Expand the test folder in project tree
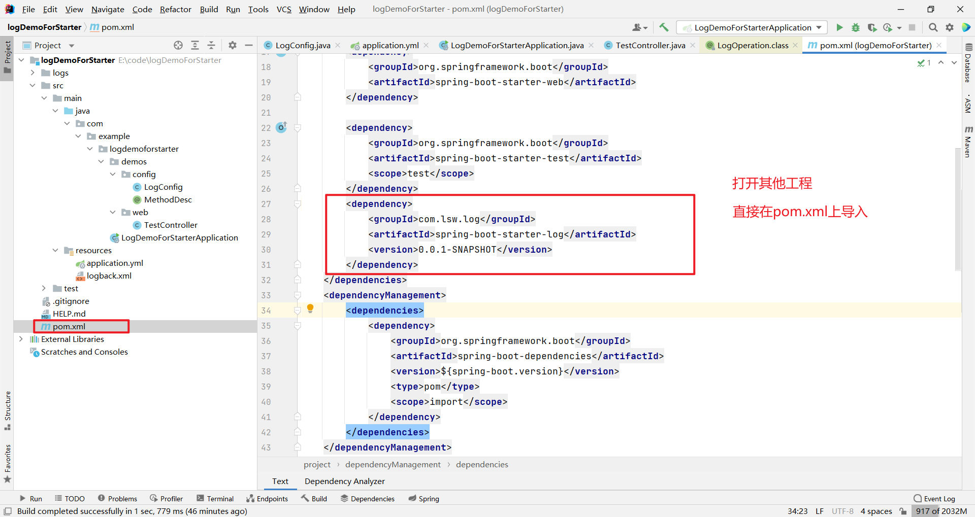 click(44, 288)
